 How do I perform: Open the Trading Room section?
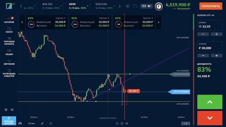pyautogui.click(x=9, y=41)
